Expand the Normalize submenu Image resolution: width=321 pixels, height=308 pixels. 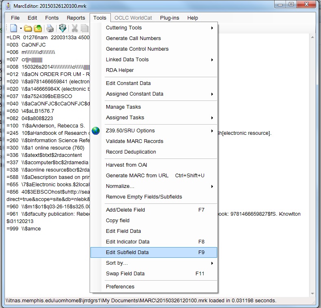point(154,186)
